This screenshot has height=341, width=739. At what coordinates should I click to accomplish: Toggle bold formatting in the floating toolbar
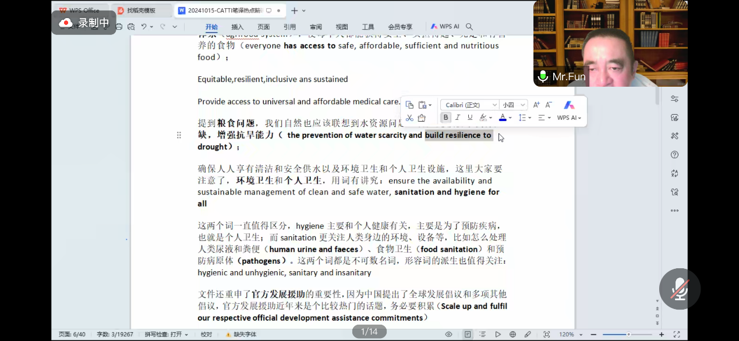click(445, 118)
